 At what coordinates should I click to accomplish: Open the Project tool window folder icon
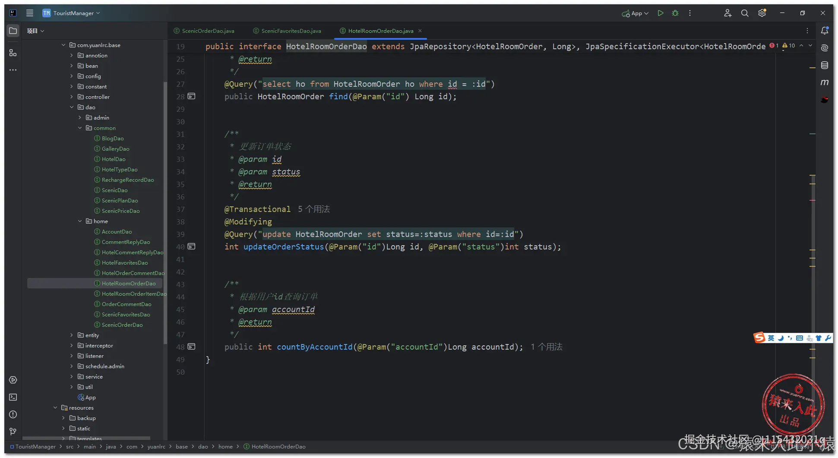(x=13, y=31)
